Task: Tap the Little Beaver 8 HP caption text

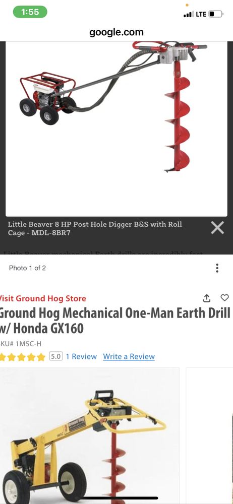Action: 95,228
